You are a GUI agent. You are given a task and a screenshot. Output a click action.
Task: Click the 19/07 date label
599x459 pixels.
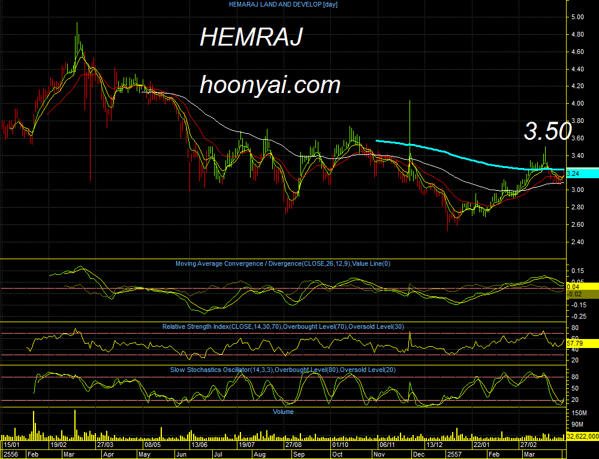[x=246, y=445]
